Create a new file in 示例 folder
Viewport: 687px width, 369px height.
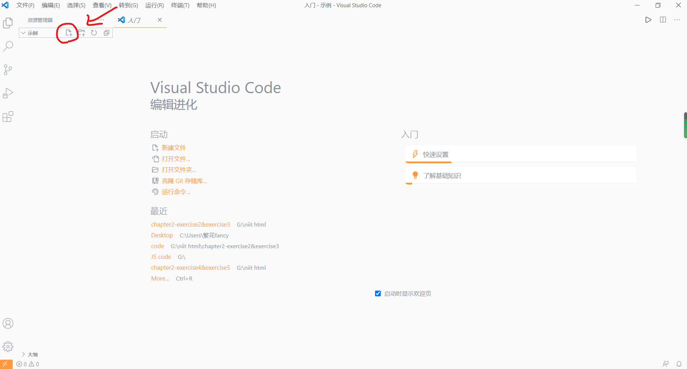(69, 33)
